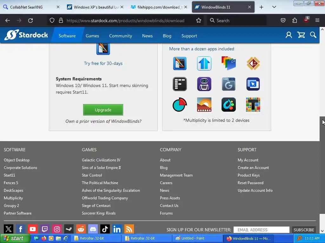This screenshot has height=243, width=325.
Task: Click the page vertical scrollbar thumb
Action: click(322, 165)
